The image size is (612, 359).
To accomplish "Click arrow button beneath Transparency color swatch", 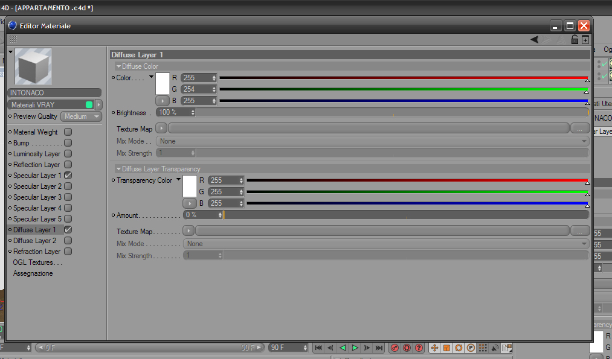I will (x=190, y=203).
